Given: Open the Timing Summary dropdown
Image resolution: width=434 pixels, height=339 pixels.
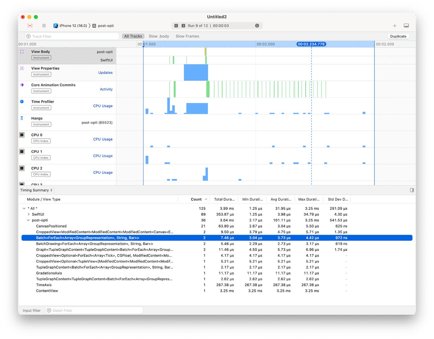Looking at the screenshot, I should [x=36, y=190].
